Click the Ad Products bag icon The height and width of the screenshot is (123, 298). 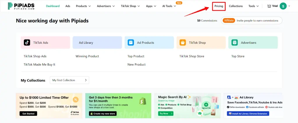point(131,43)
